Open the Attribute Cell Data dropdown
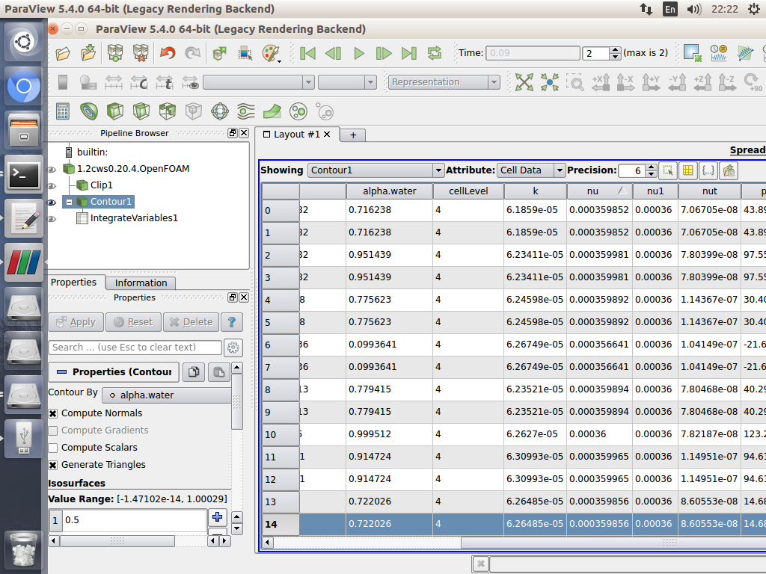 (x=531, y=170)
